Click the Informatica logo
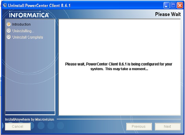Screen dimensions: 185x135 tap(29, 14)
